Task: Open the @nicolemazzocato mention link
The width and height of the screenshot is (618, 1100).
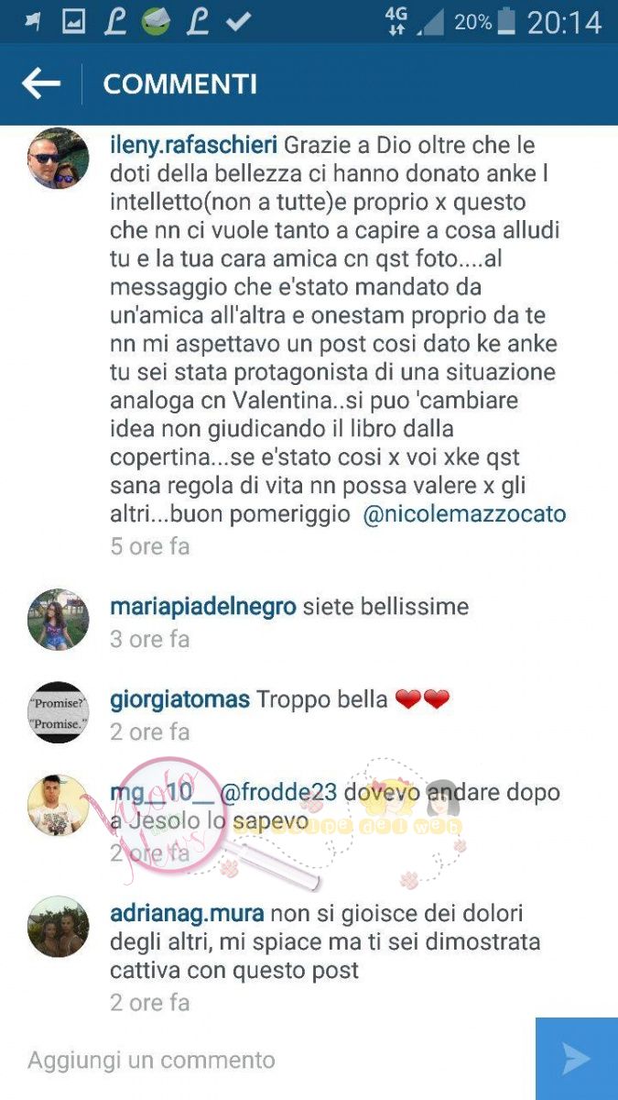Action: (x=465, y=514)
